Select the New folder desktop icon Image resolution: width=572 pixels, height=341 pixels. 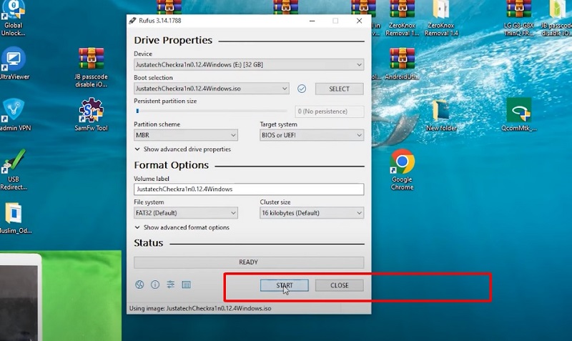click(441, 112)
